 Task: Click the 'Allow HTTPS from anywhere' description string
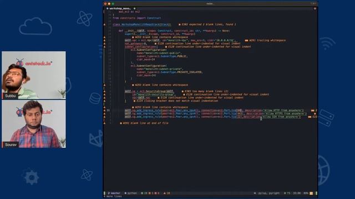285,114
